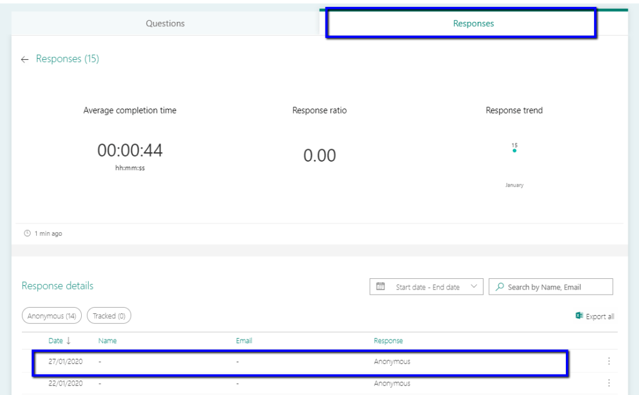Screen dimensions: 639x395
Task: Click the Responses (15) heading link
Action: point(67,59)
